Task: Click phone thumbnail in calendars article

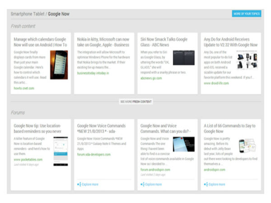Action: click(59, 65)
